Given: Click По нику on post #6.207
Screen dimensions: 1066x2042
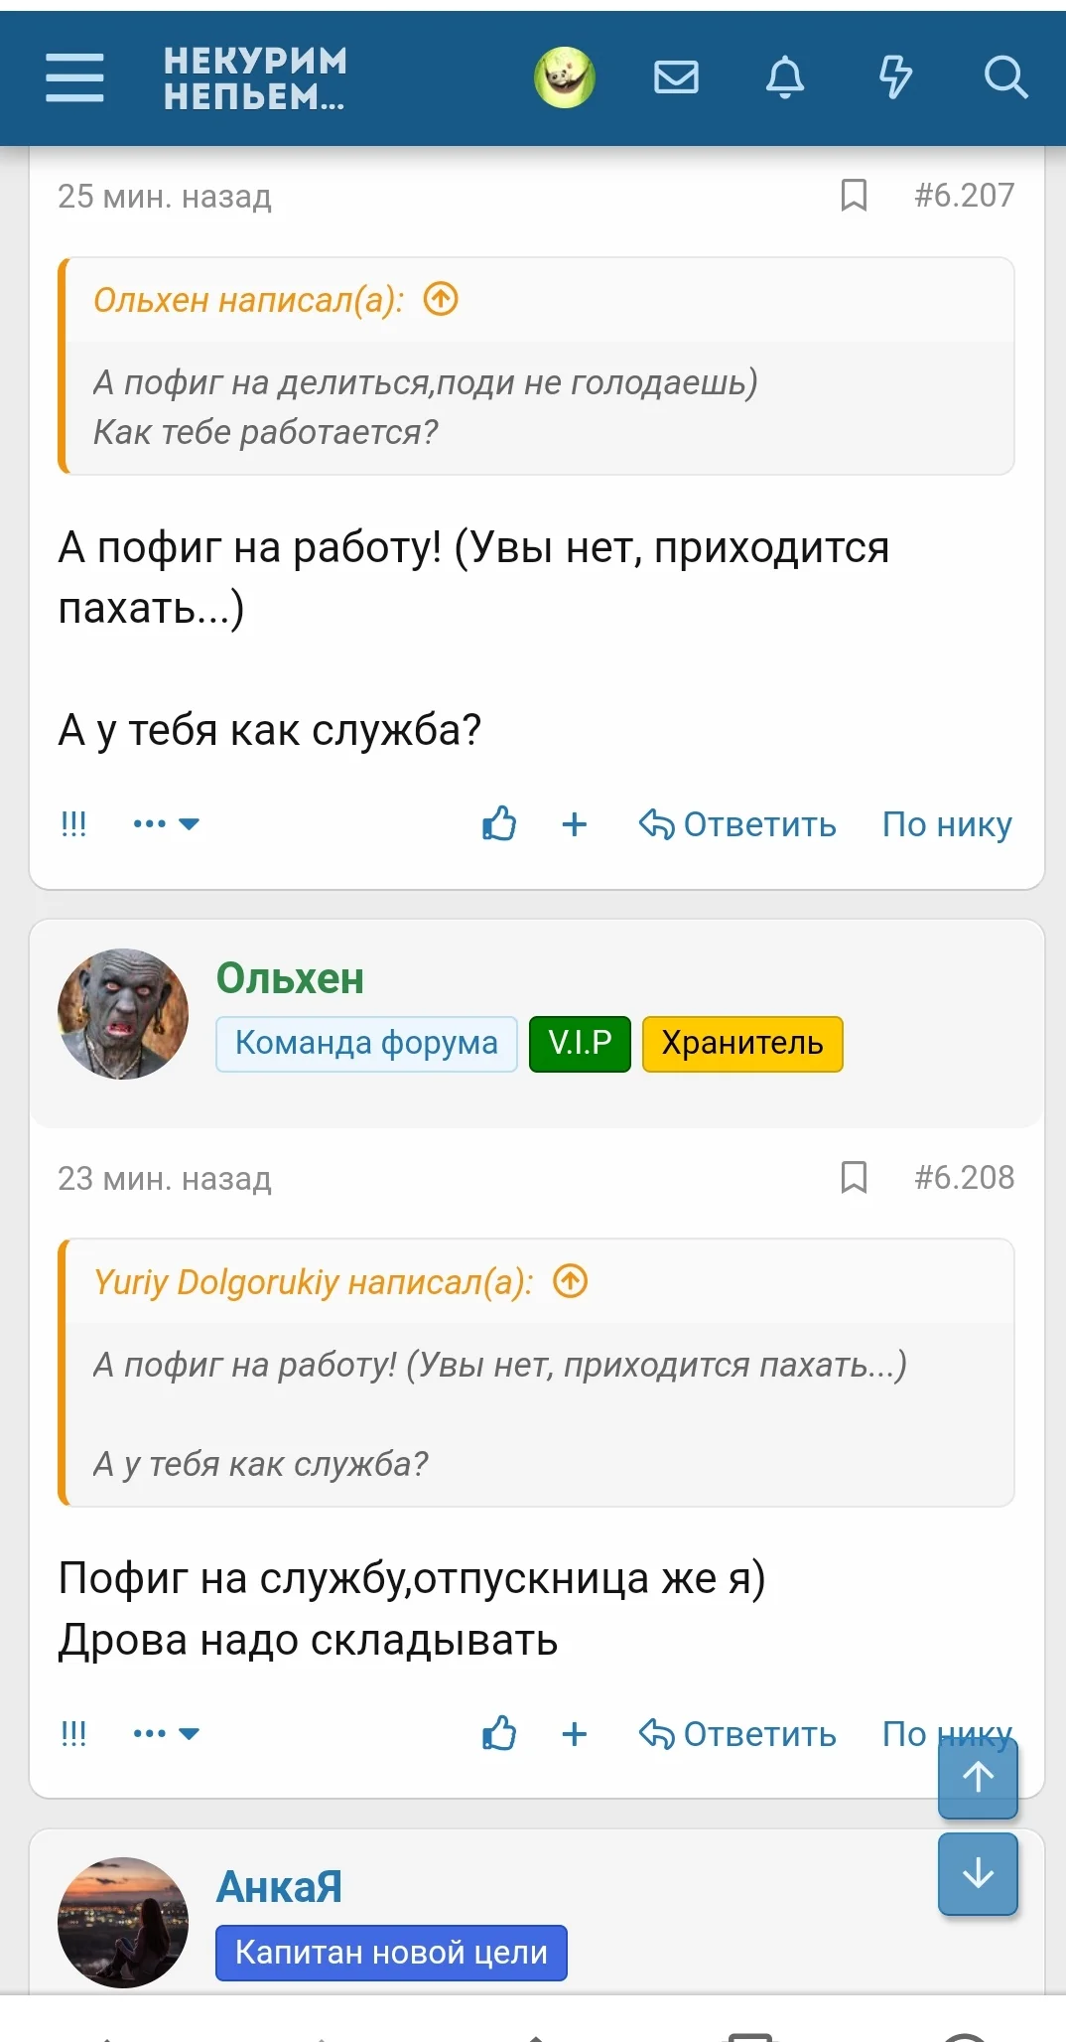Looking at the screenshot, I should (947, 824).
